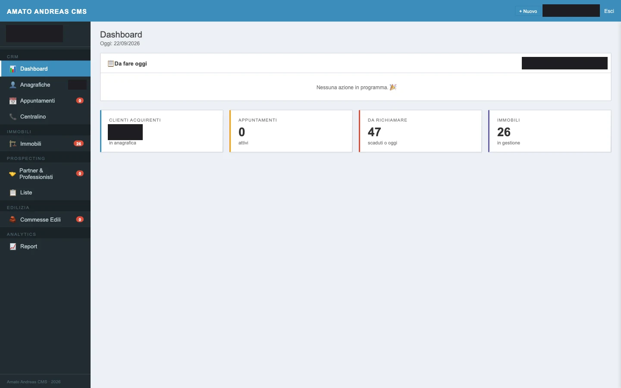This screenshot has height=388, width=621.
Task: Click the Anagrafiche person icon
Action: 13,85
